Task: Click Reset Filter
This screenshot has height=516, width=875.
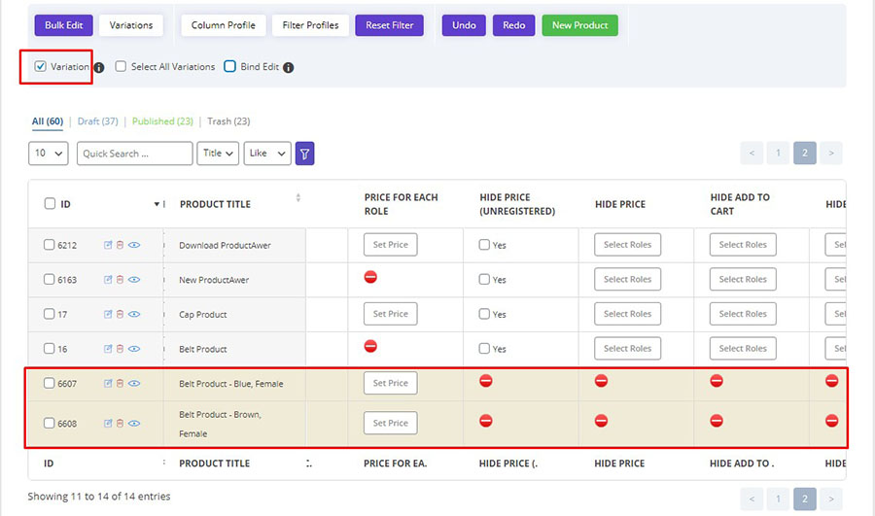Action: [x=390, y=25]
